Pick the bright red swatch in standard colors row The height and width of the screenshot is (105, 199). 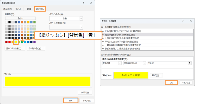(x=10, y=42)
